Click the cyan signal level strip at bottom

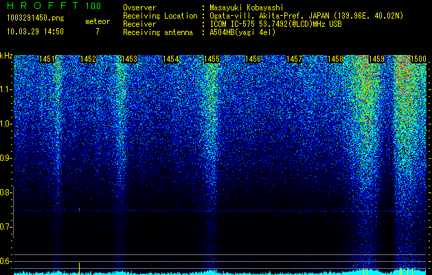tap(220, 272)
